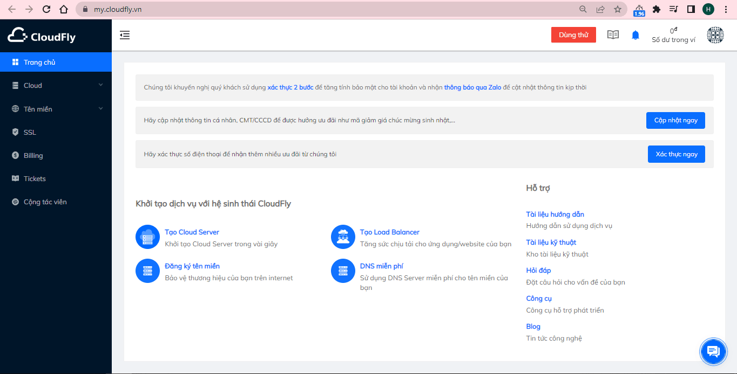Click the Tên miền globe icon
Viewport: 737px width, 374px height.
click(15, 109)
